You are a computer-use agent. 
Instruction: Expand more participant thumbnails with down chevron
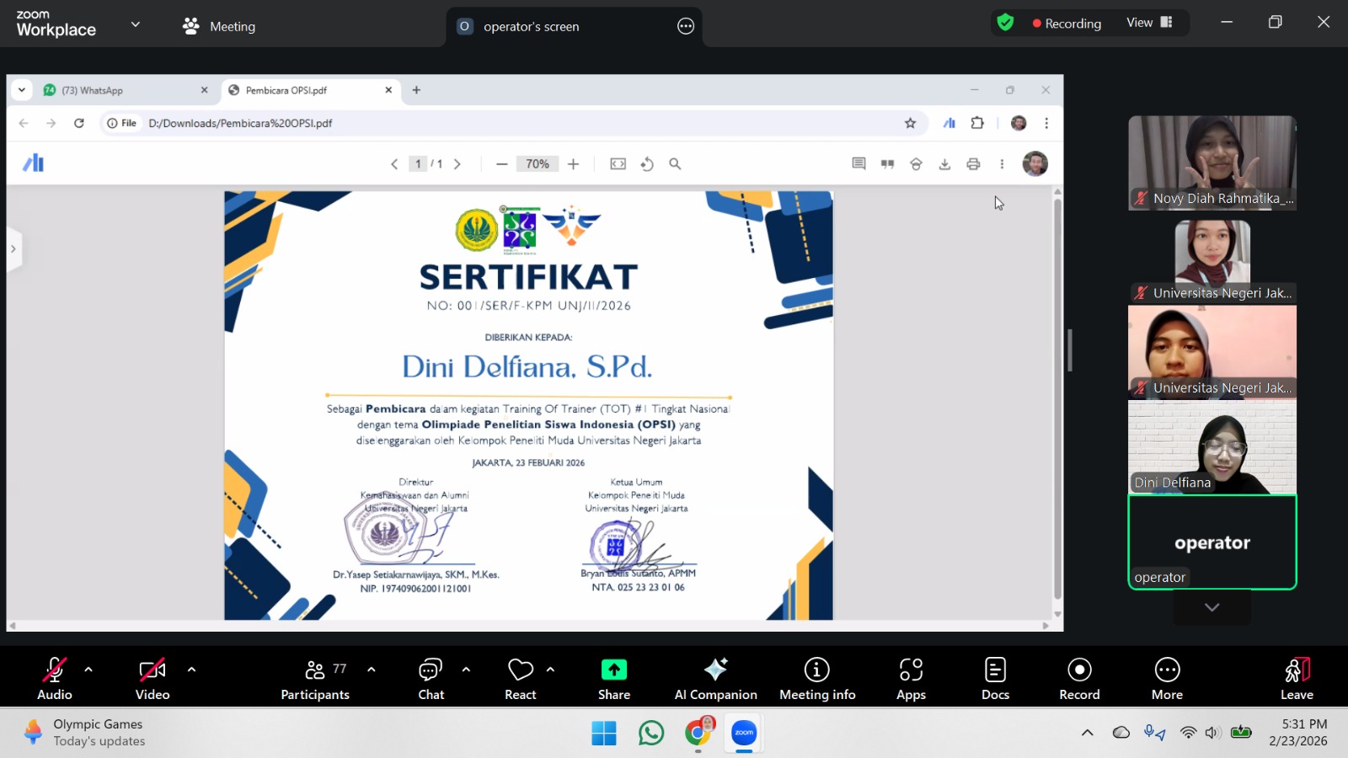[1212, 607]
